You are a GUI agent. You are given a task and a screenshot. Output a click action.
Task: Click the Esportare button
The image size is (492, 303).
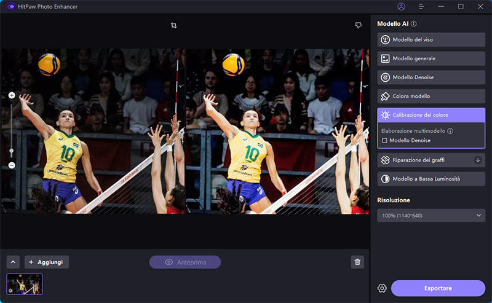click(438, 288)
